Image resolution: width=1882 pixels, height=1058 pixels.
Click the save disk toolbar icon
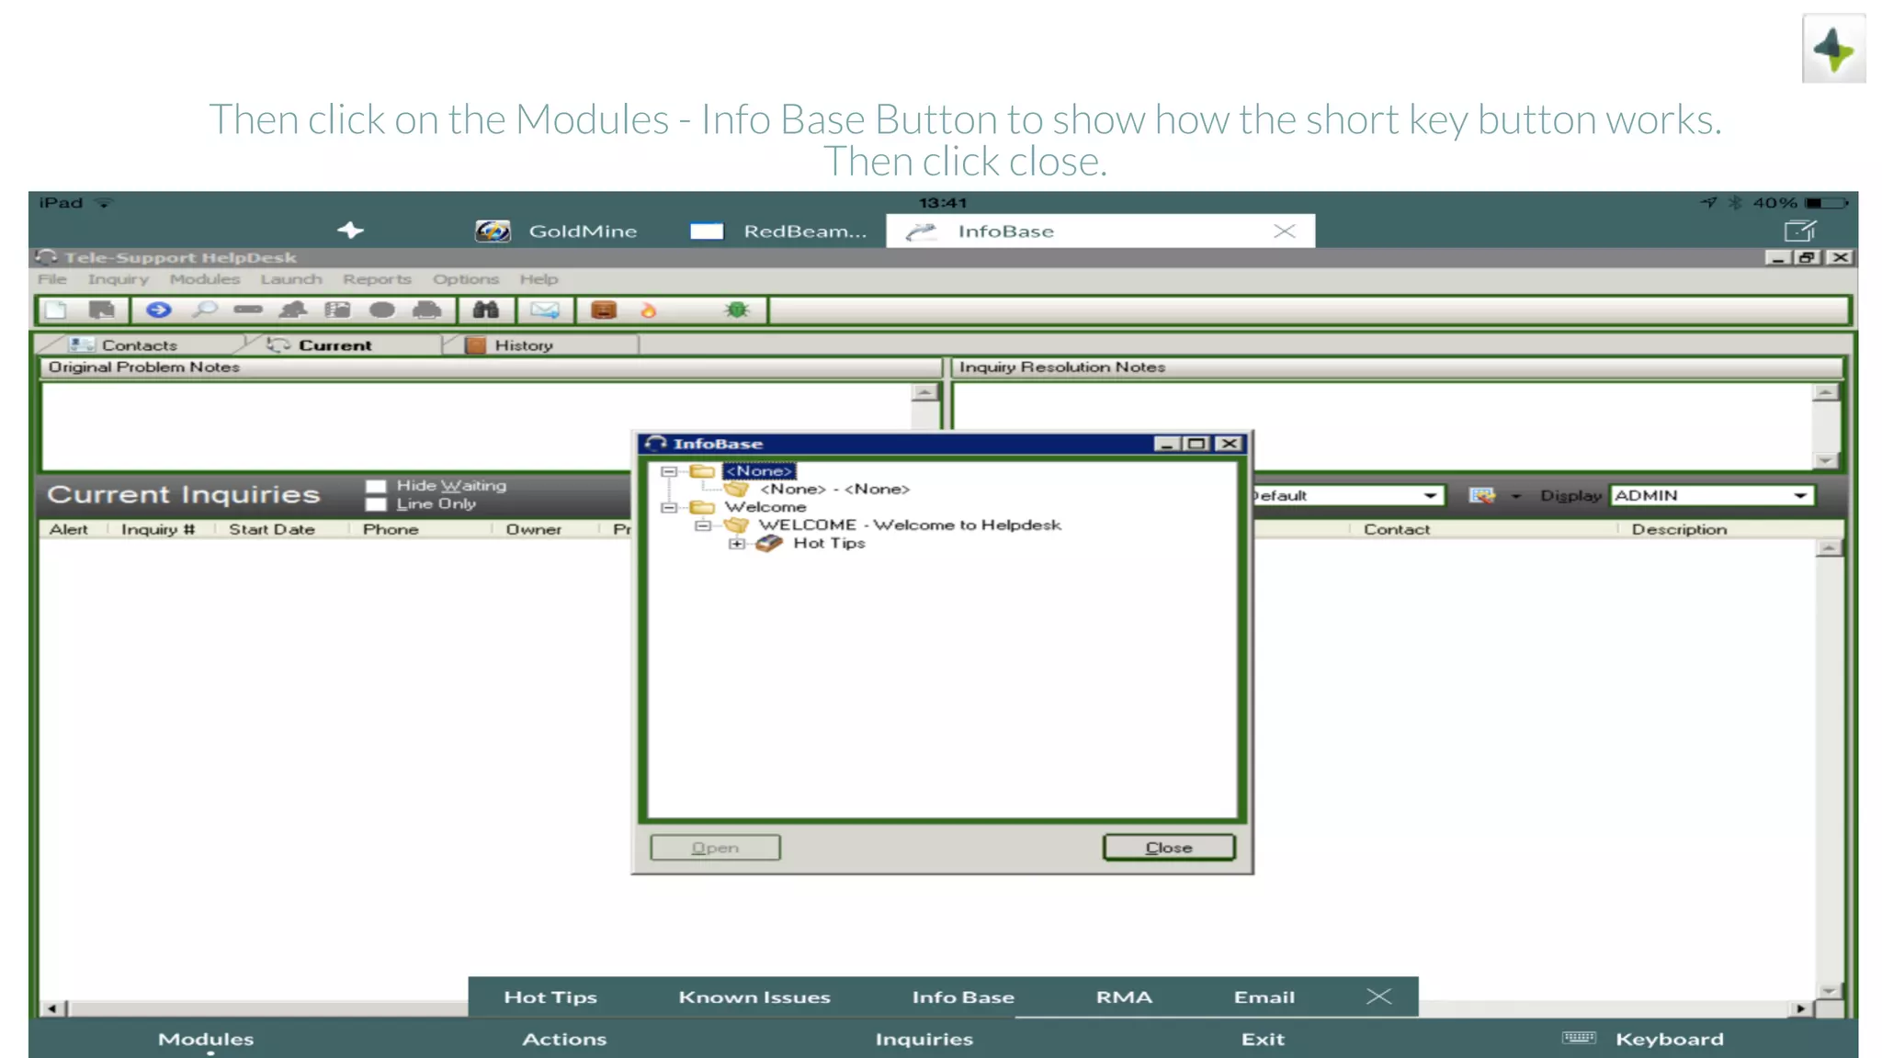pyautogui.click(x=101, y=310)
